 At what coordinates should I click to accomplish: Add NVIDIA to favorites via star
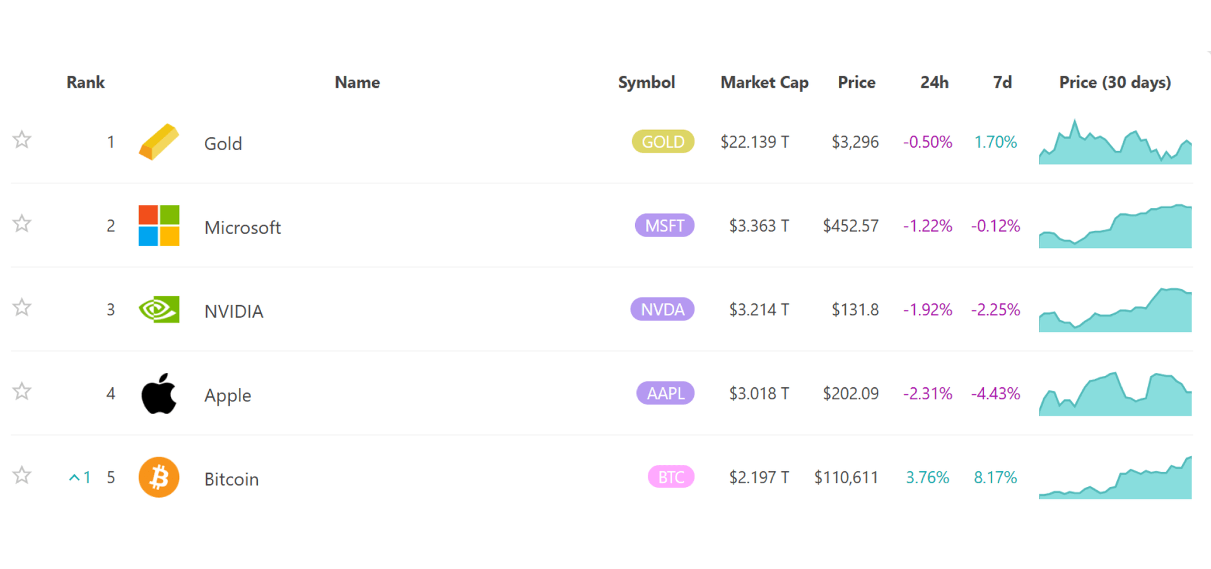22,307
